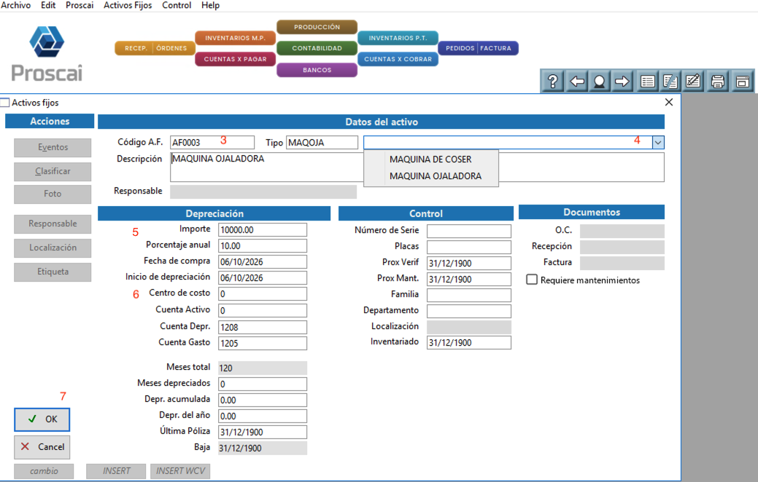Screen dimensions: 758x482
Task: Open the Eventos action
Action: [53, 148]
